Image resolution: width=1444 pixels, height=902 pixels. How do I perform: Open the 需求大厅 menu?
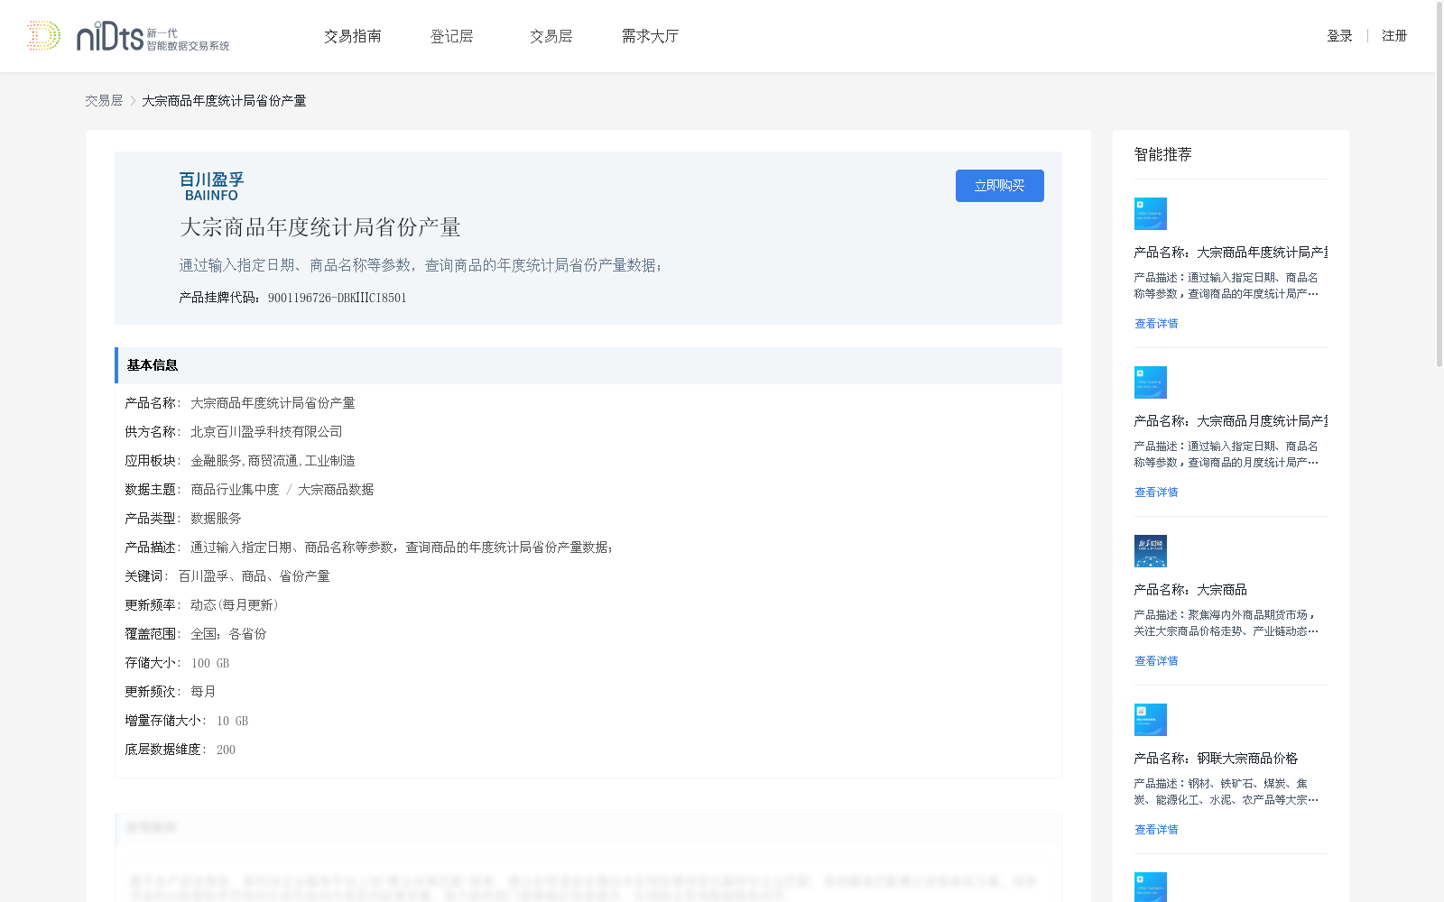[x=650, y=36]
